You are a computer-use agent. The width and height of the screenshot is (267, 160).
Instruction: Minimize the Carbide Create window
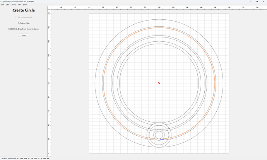(251, 2)
